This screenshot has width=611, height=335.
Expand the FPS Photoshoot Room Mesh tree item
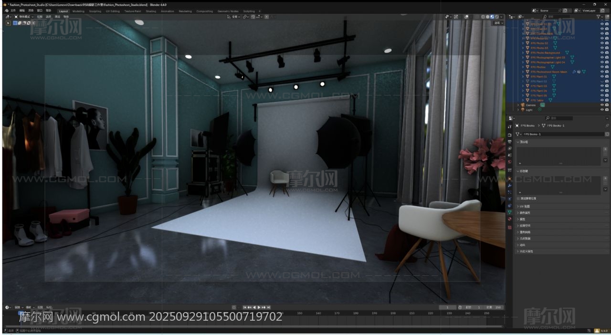coord(523,72)
